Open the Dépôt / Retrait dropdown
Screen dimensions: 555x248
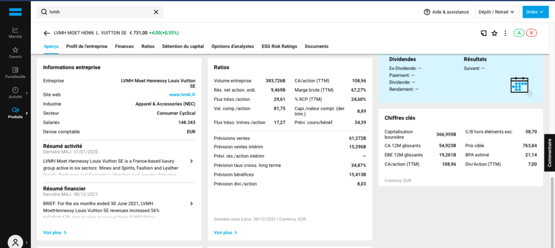click(497, 12)
